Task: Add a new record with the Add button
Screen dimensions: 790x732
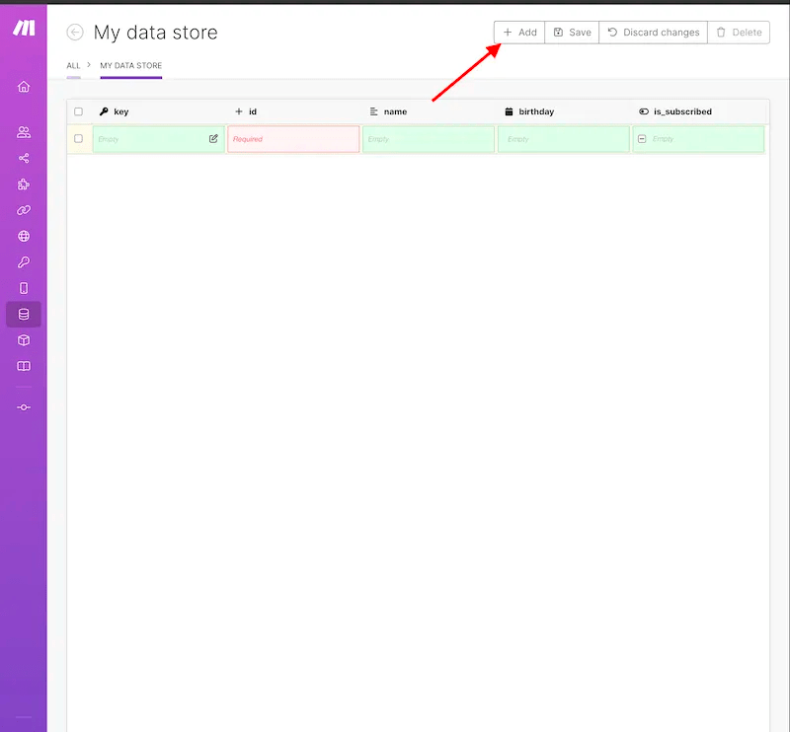Action: pos(518,32)
